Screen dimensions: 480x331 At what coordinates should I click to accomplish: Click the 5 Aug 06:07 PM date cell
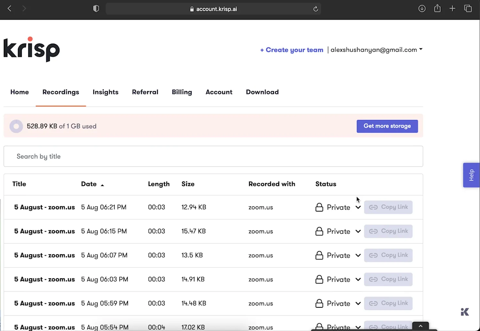[104, 255]
